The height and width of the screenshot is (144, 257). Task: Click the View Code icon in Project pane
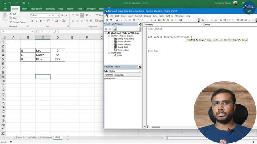(106, 29)
